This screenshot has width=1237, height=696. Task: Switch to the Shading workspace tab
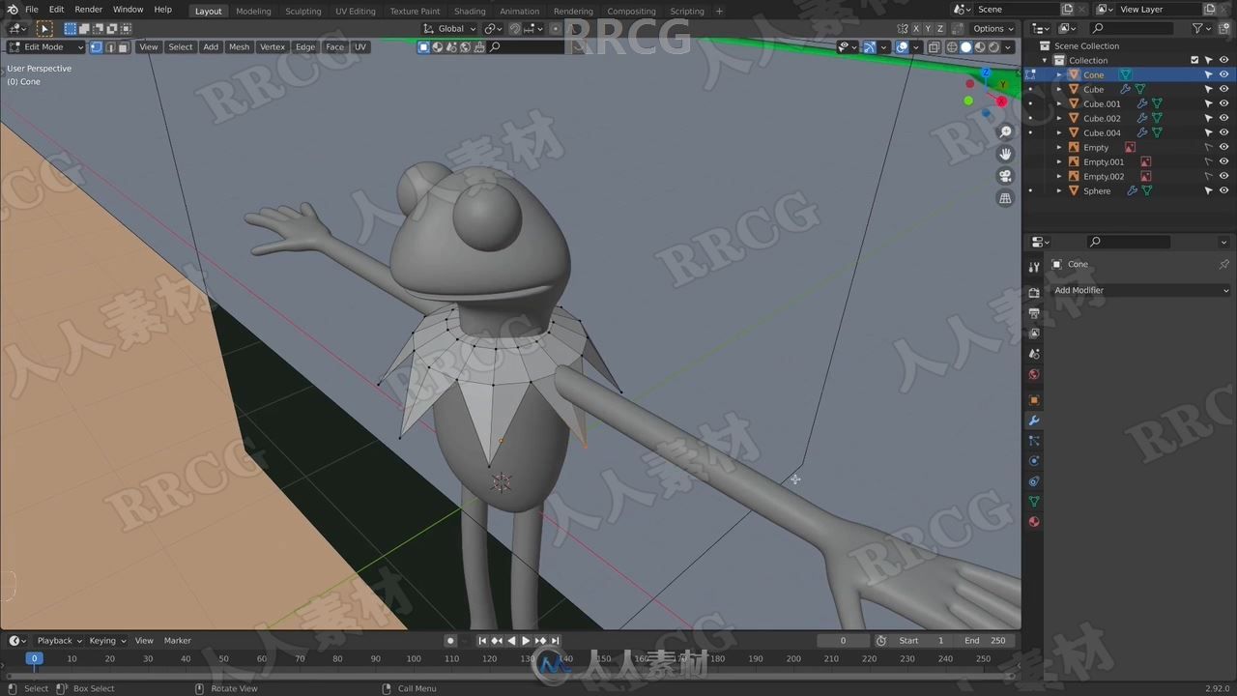tap(470, 12)
